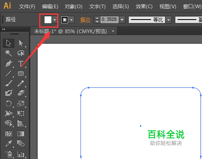This screenshot has width=202, height=159.
Task: Click the Ai application logo
Action: [x=7, y=6]
